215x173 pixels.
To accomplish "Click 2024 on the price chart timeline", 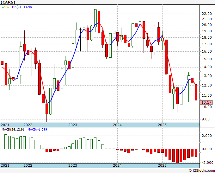I will 117,125.
